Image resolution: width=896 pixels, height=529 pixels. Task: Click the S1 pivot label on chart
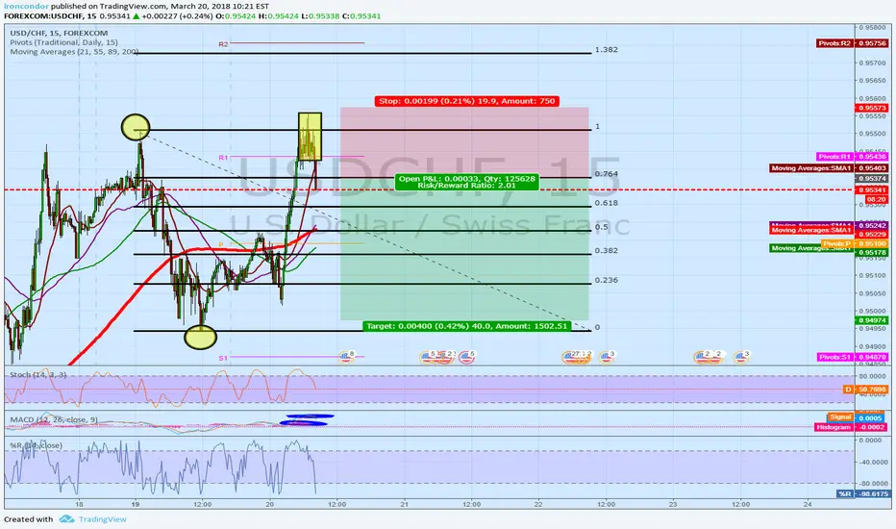(223, 358)
